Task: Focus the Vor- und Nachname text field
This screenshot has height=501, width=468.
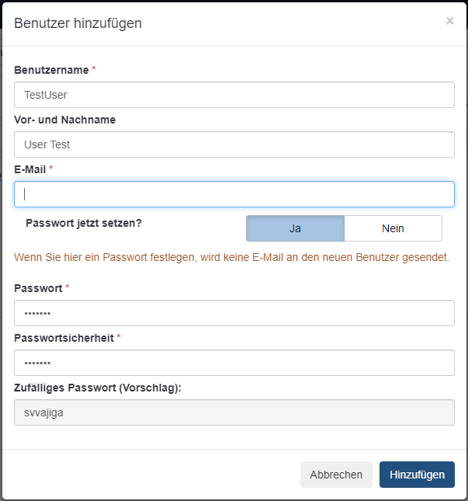Action: click(234, 144)
